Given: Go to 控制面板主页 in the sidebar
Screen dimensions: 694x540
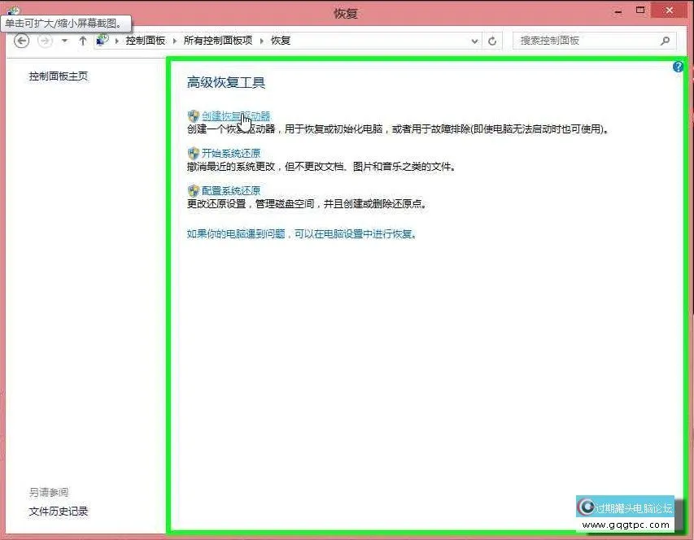Looking at the screenshot, I should pos(58,76).
